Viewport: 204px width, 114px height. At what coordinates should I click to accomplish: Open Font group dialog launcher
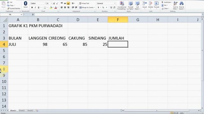tap(58, 11)
